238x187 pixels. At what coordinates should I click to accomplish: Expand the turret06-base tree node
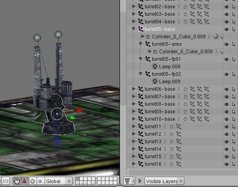[x=134, y=89]
